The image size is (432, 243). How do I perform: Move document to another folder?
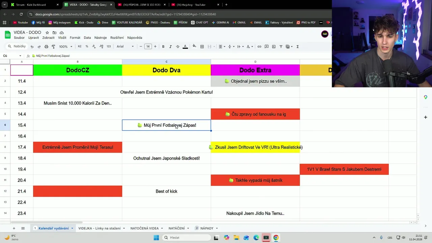coord(54,33)
